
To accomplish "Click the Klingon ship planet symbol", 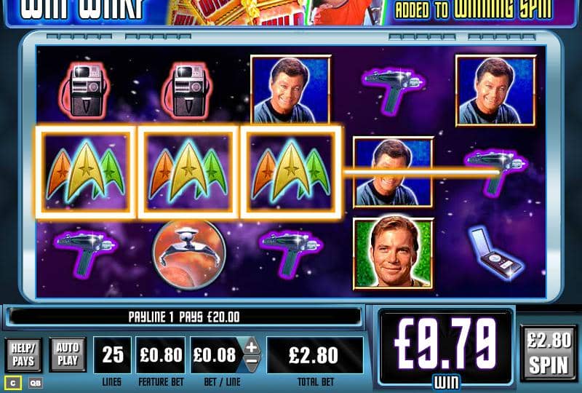I will pos(189,255).
